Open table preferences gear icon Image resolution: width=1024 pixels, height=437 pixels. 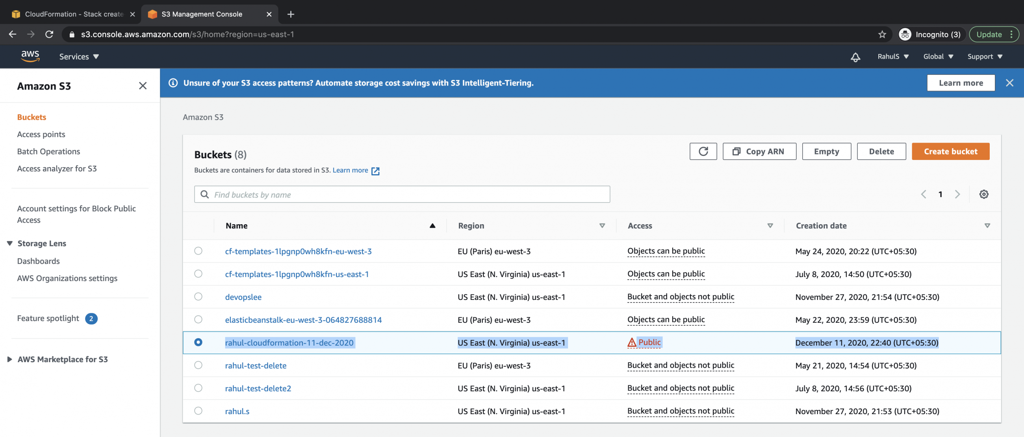tap(983, 194)
